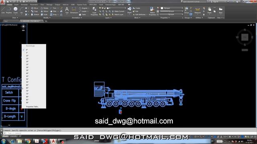Expand the Modify panel dropdown
Screen dimensions: 257x144
[47, 18]
